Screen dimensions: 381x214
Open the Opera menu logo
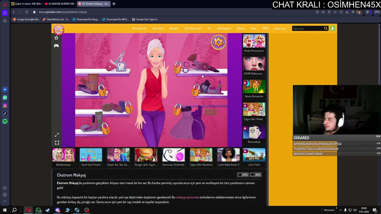[5, 5]
